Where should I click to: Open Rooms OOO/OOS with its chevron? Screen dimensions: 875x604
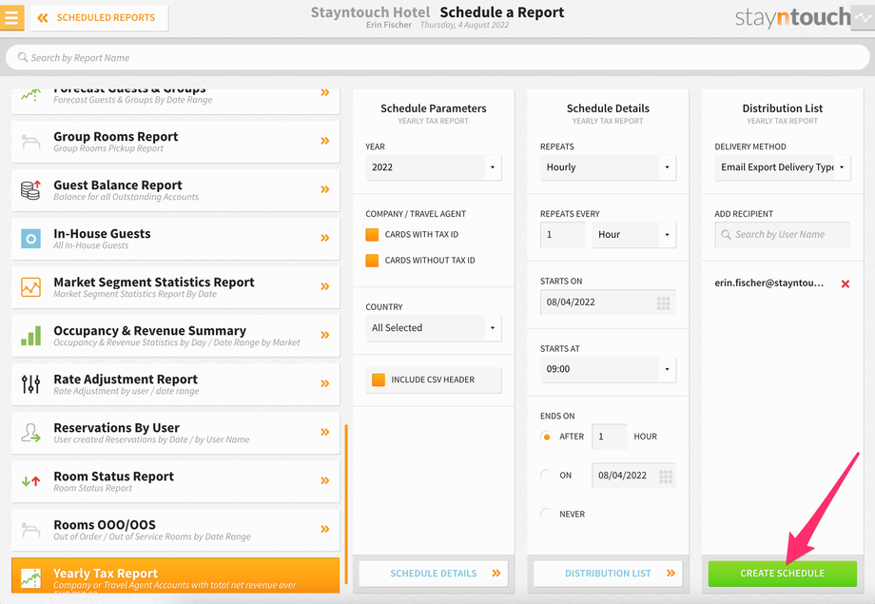(x=324, y=529)
